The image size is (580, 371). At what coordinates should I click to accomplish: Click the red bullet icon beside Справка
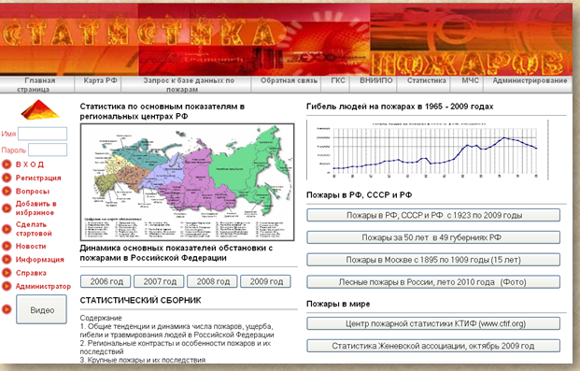[7, 273]
